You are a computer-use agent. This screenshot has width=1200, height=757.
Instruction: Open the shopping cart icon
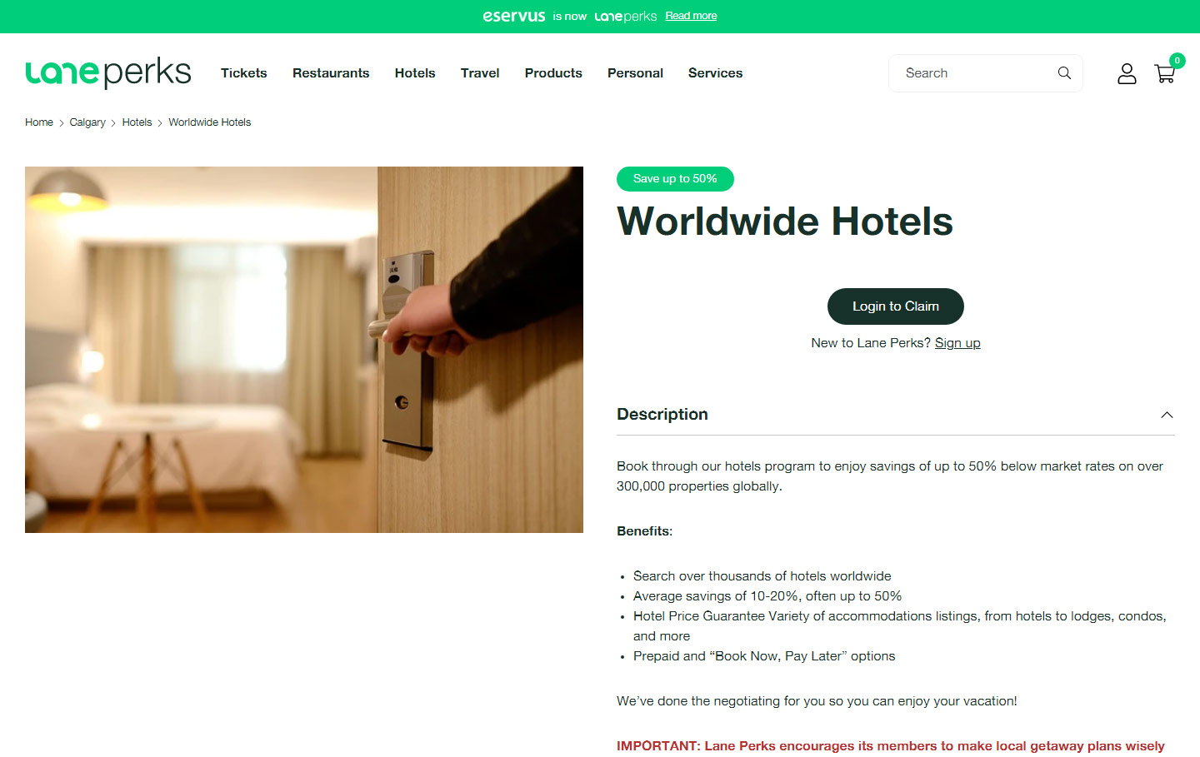[x=1165, y=73]
